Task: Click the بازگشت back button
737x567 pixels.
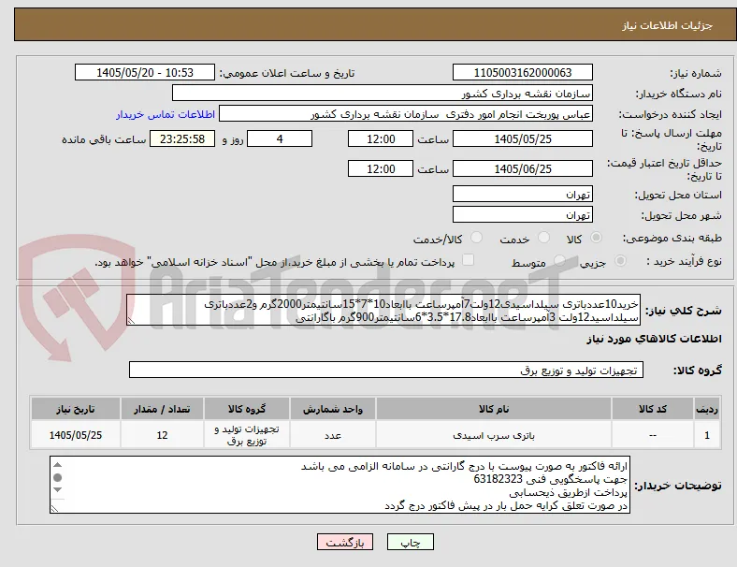Action: 345,542
